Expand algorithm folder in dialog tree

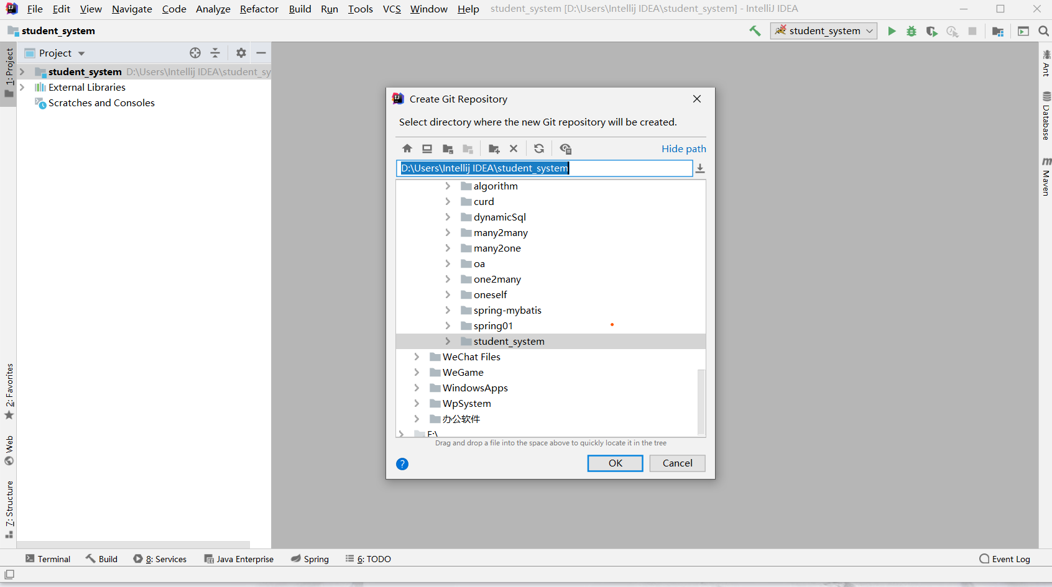click(x=448, y=186)
